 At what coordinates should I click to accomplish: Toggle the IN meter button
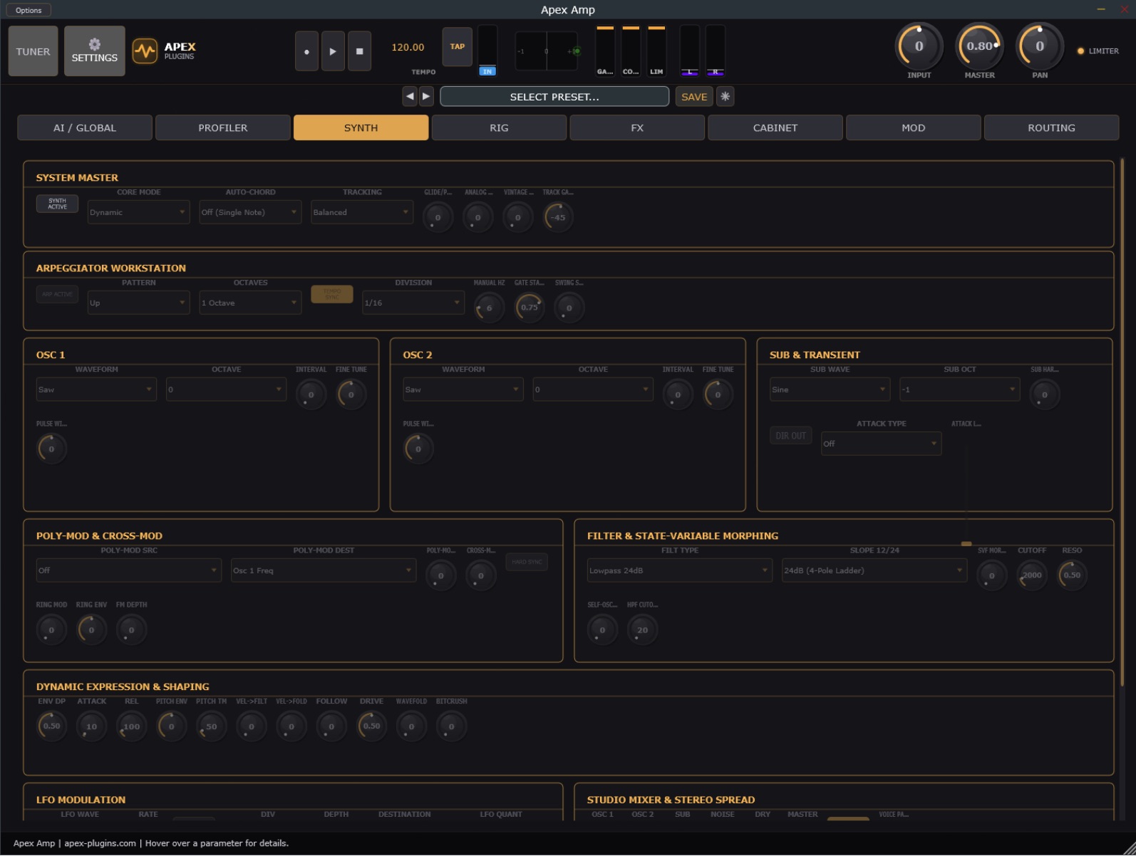point(487,71)
